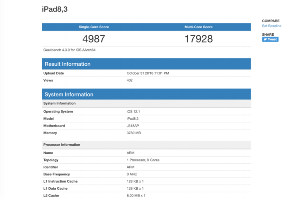Select the 0 MHz value
The width and height of the screenshot is (300, 200).
pyautogui.click(x=132, y=174)
